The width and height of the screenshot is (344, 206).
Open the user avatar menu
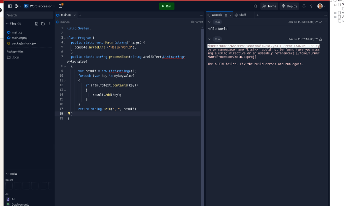[x=321, y=6]
